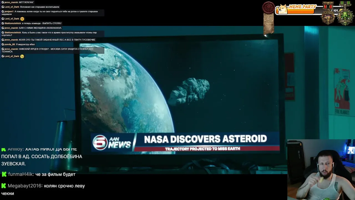
Task: Click the laughing emoji after Lord_of_Dark
Action: [x=22, y=19]
